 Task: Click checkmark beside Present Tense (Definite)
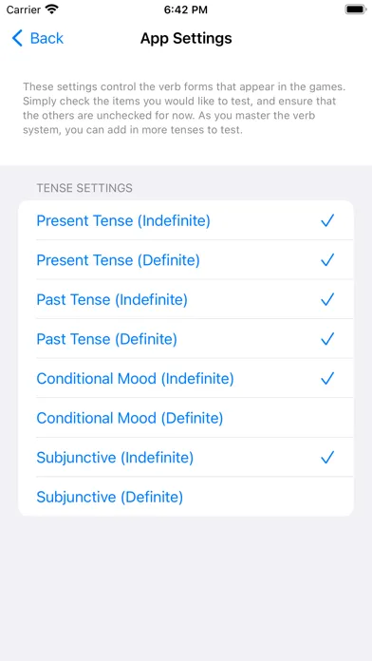pos(327,260)
